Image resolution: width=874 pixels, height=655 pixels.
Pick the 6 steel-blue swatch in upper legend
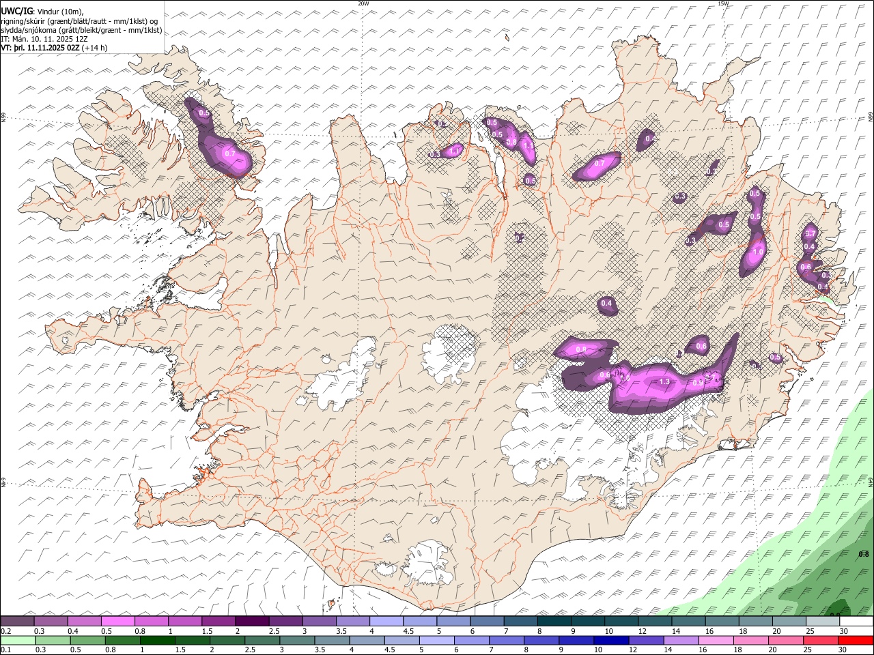tap(488, 622)
